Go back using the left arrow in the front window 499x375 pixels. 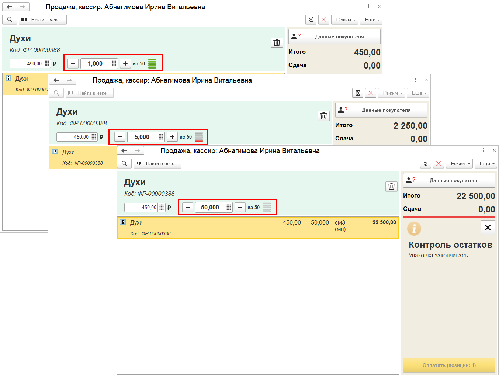click(x=124, y=150)
